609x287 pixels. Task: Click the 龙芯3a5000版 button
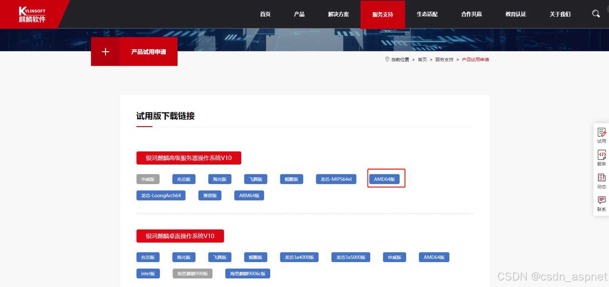point(351,257)
